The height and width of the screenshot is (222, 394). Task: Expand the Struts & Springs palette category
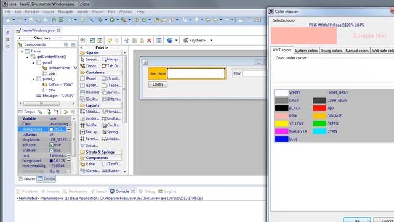(x=100, y=152)
